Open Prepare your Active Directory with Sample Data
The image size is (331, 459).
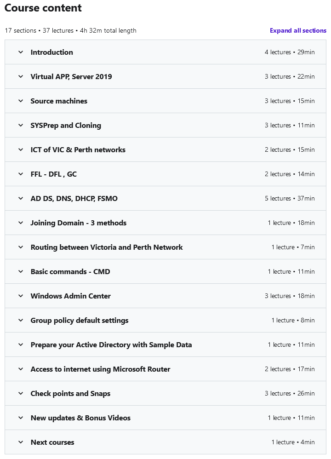click(111, 345)
